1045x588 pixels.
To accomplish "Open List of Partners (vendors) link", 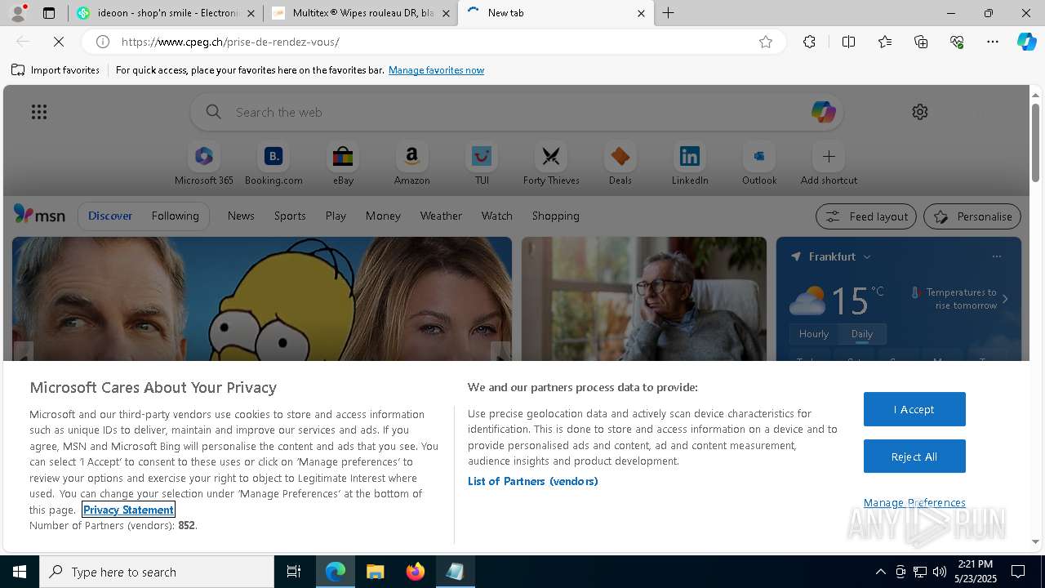I will 532,481.
